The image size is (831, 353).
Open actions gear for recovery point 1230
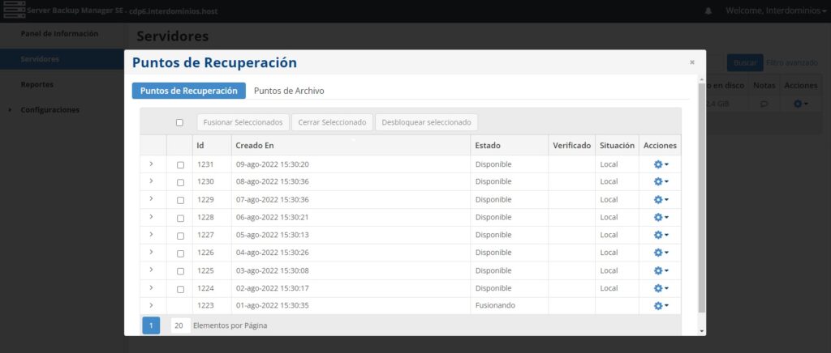pyautogui.click(x=661, y=182)
